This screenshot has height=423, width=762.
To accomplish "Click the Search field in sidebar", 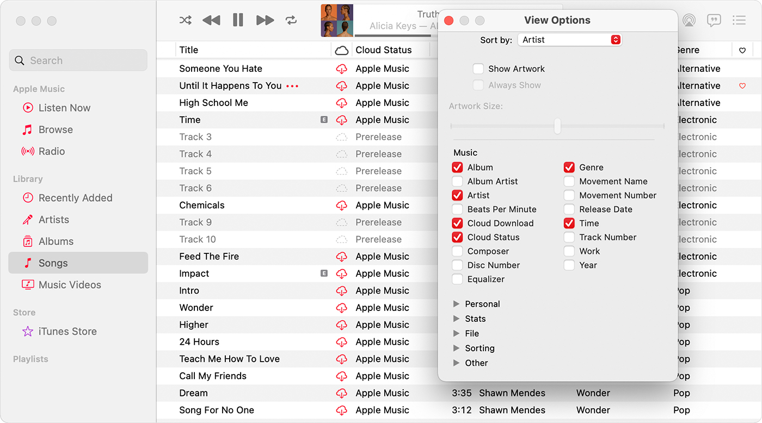I will 78,60.
